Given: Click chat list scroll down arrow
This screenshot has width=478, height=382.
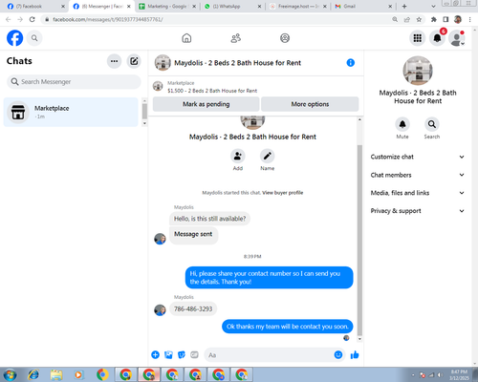Looking at the screenshot, I should pos(144,123).
